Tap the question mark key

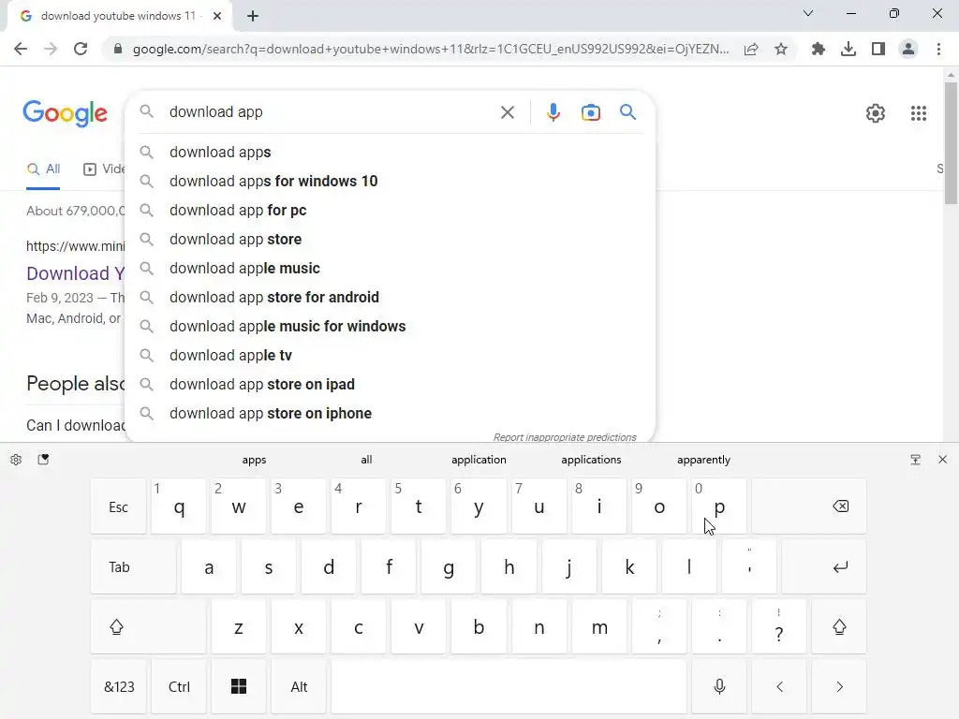(x=779, y=626)
